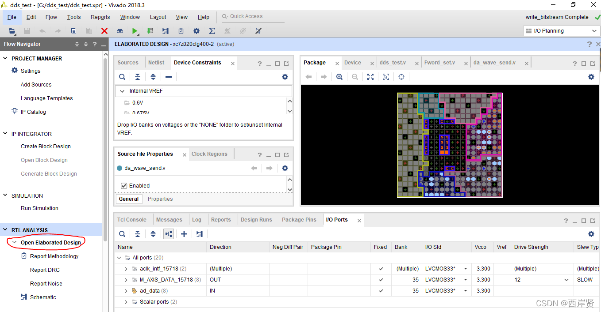Open the File menu
This screenshot has width=601, height=312.
click(x=12, y=17)
